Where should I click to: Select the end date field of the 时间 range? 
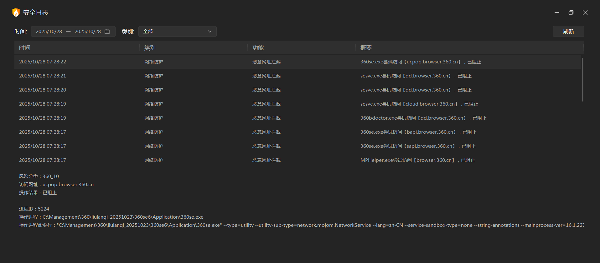click(x=88, y=32)
